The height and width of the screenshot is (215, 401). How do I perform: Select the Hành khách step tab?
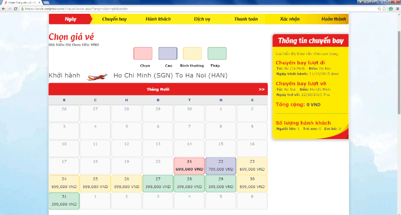click(x=158, y=19)
